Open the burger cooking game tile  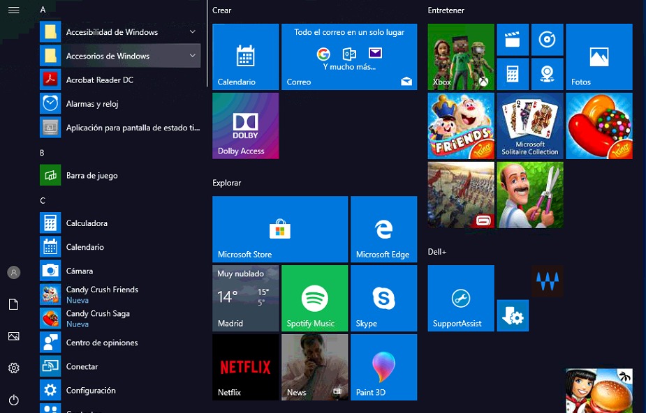(x=599, y=391)
